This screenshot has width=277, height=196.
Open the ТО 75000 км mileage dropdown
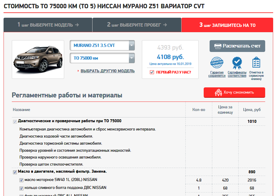(102, 58)
